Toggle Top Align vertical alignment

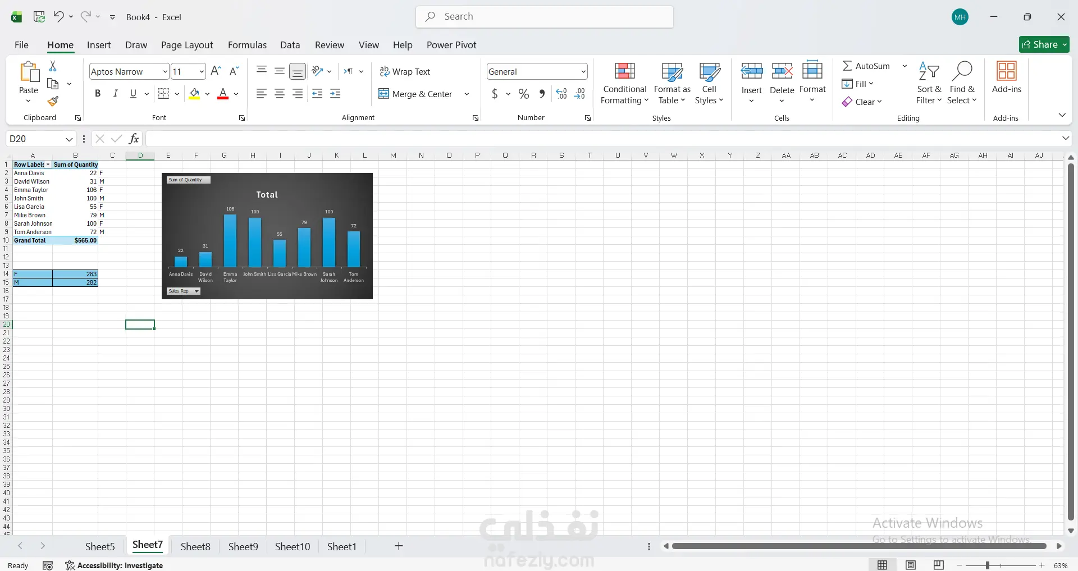[x=262, y=71]
